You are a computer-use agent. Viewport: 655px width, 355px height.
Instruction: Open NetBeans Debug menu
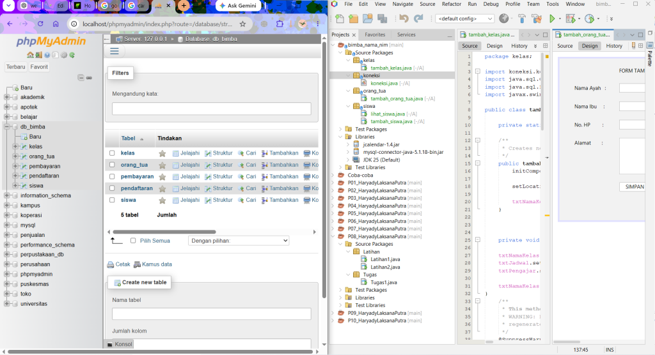pos(491,4)
